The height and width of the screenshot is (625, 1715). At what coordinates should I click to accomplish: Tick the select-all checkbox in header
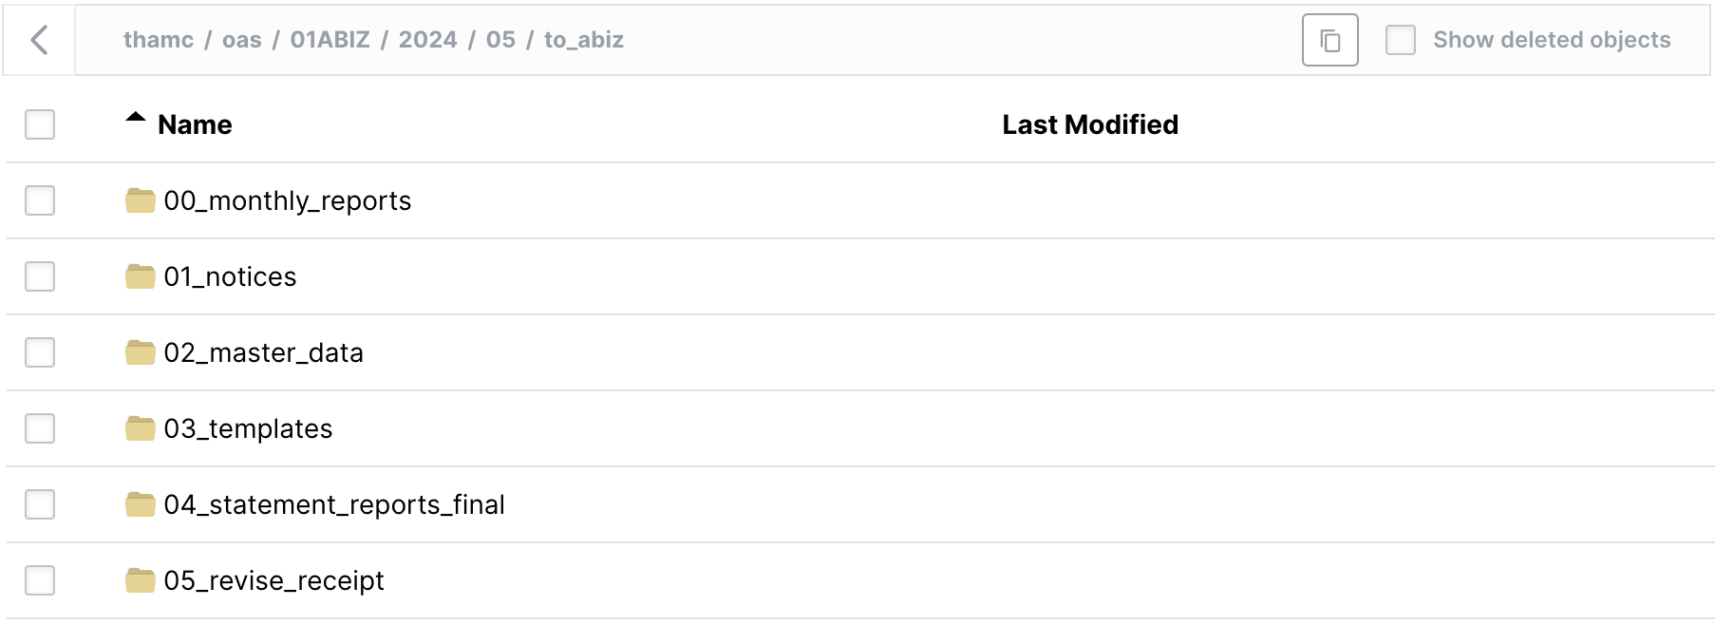click(40, 124)
